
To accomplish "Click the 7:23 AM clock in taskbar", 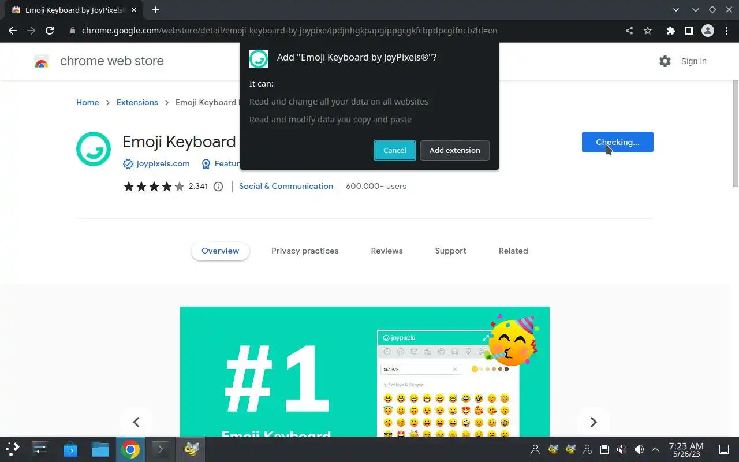I will [x=686, y=449].
